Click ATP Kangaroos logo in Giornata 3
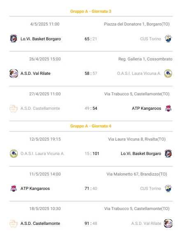 (x=168, y=109)
